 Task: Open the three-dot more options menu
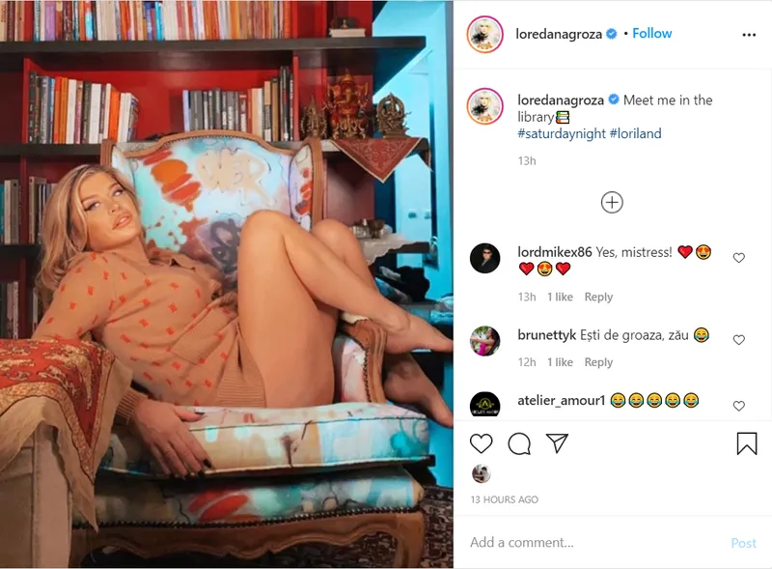pos(749,35)
